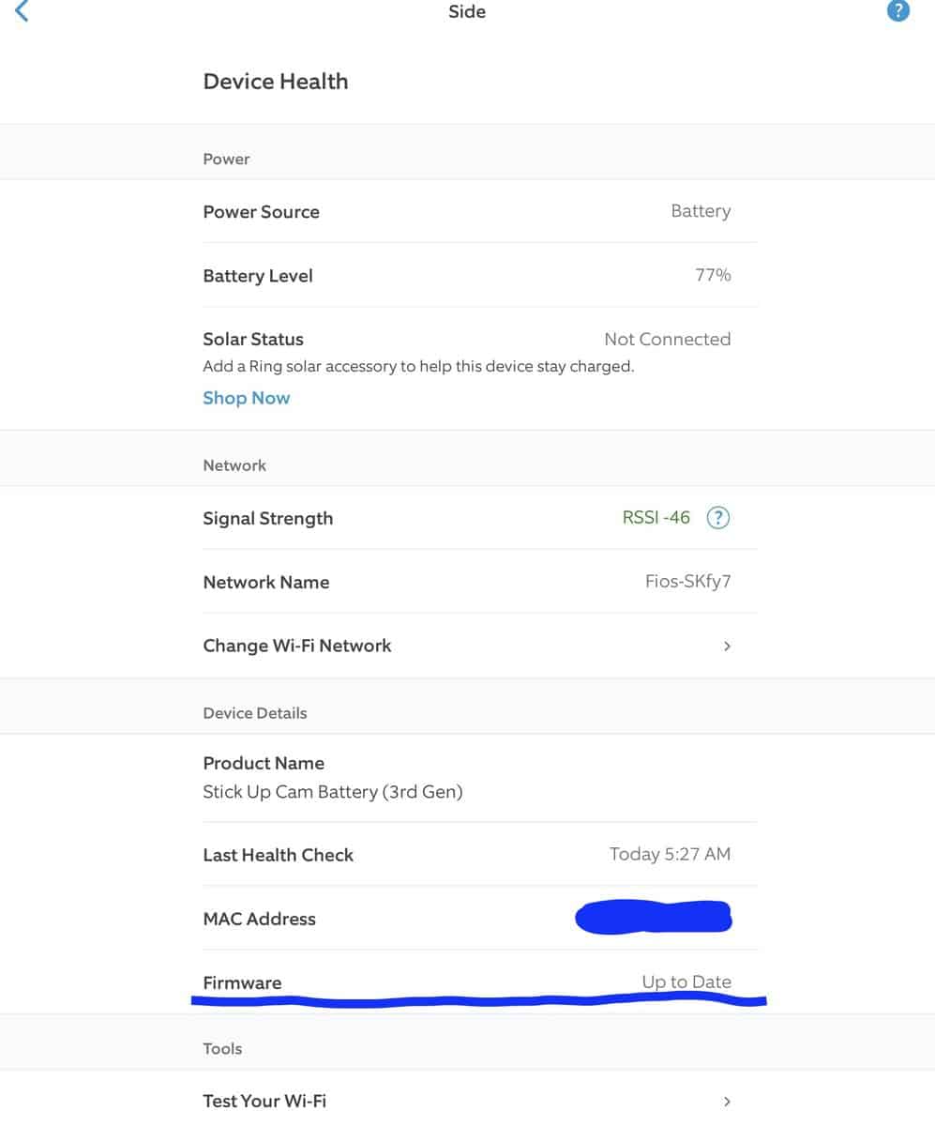Viewport: 935px width, 1126px height.
Task: Select the Firmware label
Action: 242,982
